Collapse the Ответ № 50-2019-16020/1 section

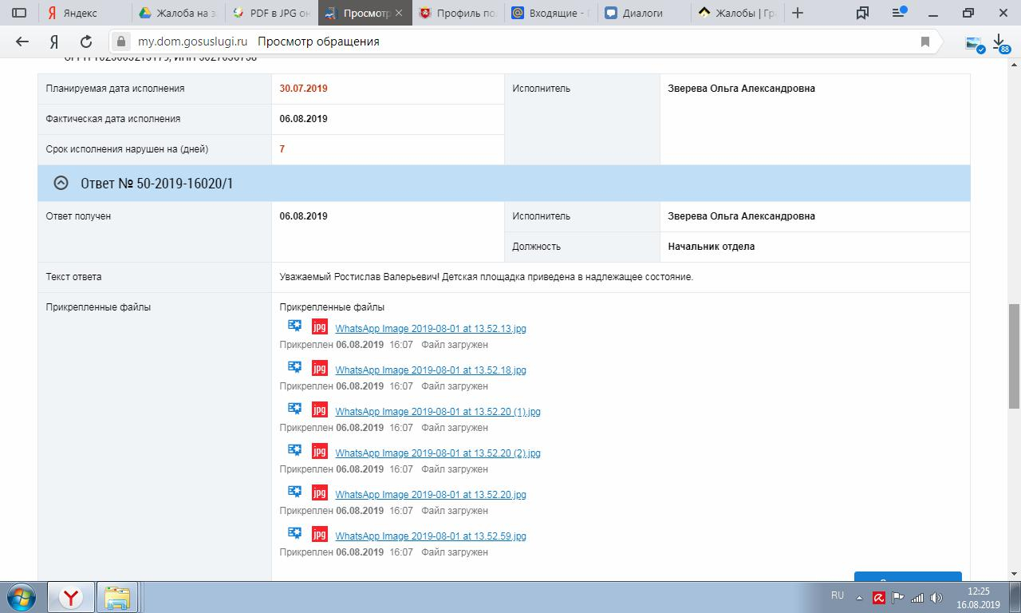pyautogui.click(x=61, y=184)
